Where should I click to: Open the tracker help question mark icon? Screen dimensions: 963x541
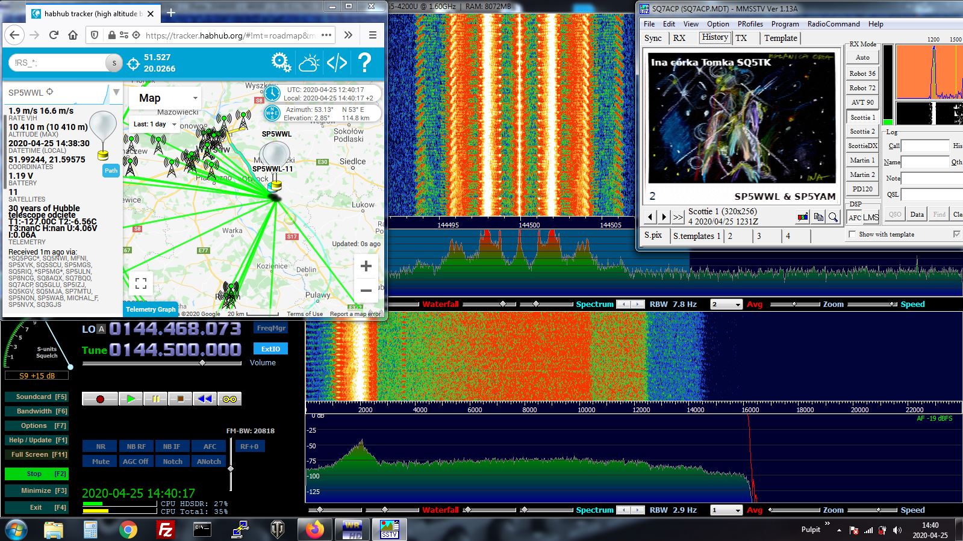[x=364, y=62]
